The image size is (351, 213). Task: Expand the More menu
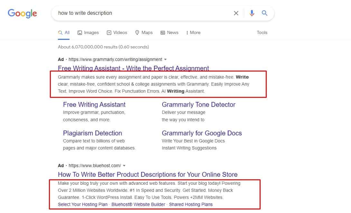point(193,33)
